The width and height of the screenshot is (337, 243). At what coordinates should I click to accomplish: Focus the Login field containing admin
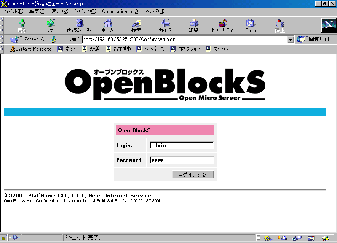coord(182,146)
